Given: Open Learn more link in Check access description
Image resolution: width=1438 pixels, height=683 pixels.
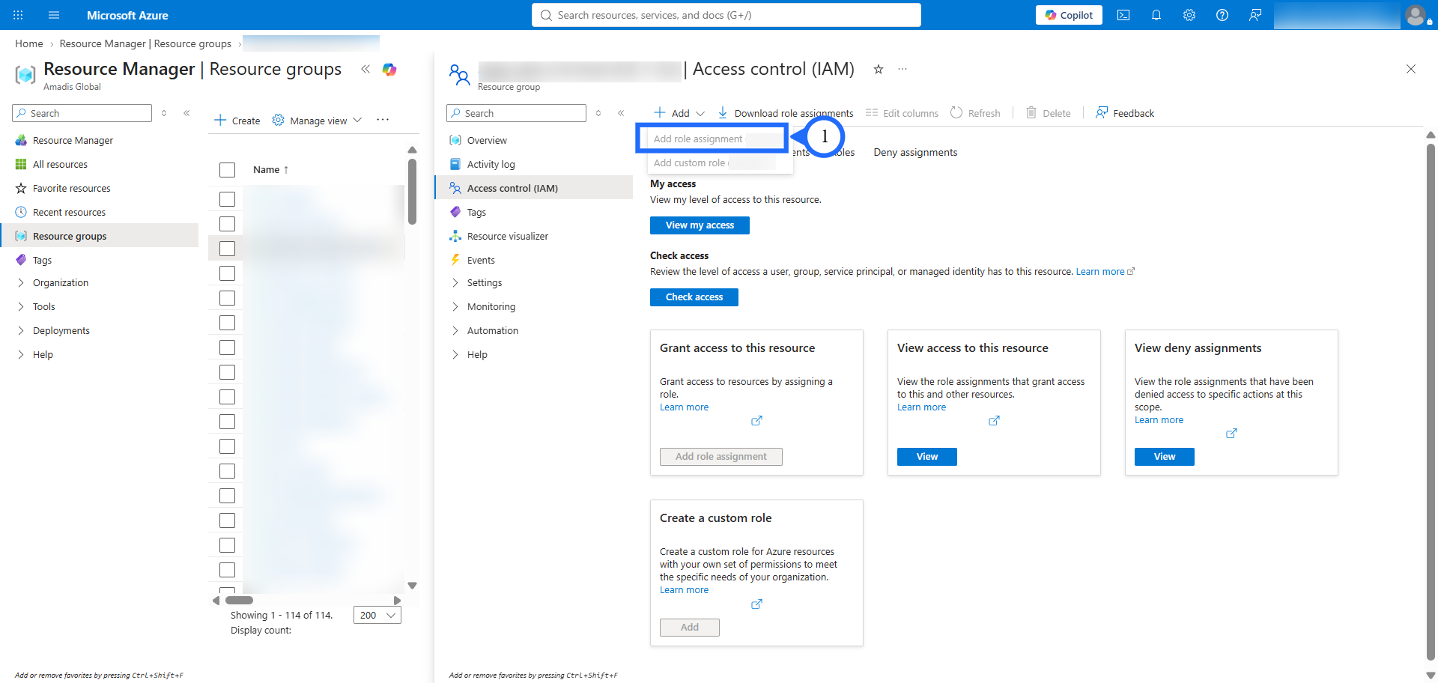Looking at the screenshot, I should click(x=1105, y=272).
